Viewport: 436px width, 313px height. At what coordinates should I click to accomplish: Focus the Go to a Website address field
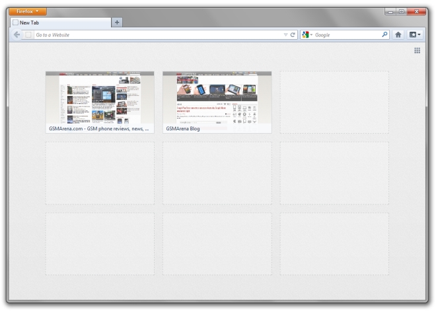tap(152, 34)
